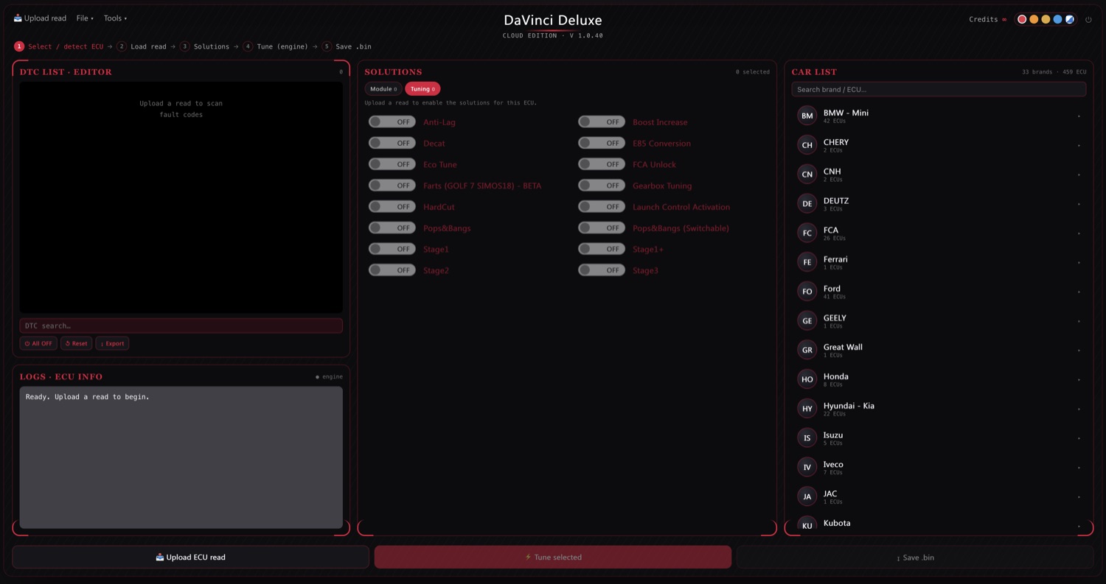Select the yellow theme color swatch

(x=1046, y=20)
